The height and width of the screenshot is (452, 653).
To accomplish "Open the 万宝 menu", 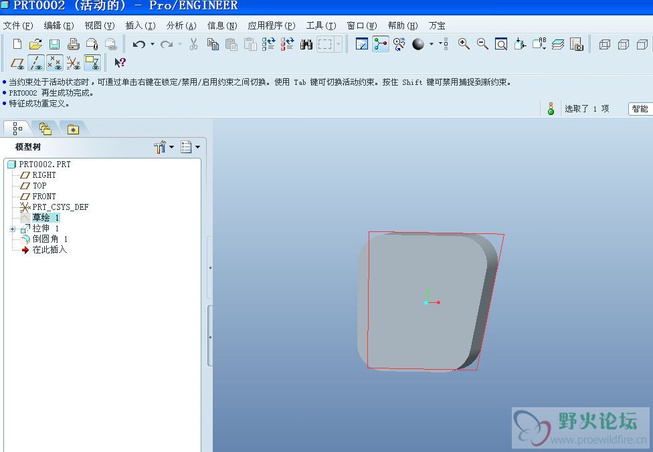I will 437,26.
